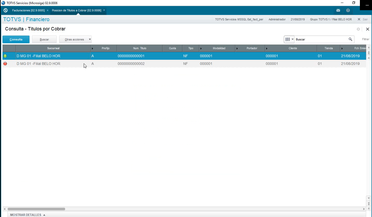Switch to the Facturaciones [02.9.0005] tab
Image resolution: width=372 pixels, height=217 pixels.
point(28,10)
